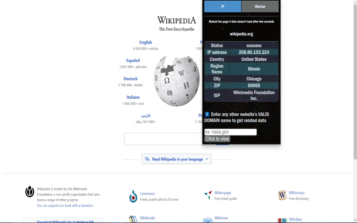Open Español Wikipedia link
The width and height of the screenshot is (357, 223).
[133, 60]
